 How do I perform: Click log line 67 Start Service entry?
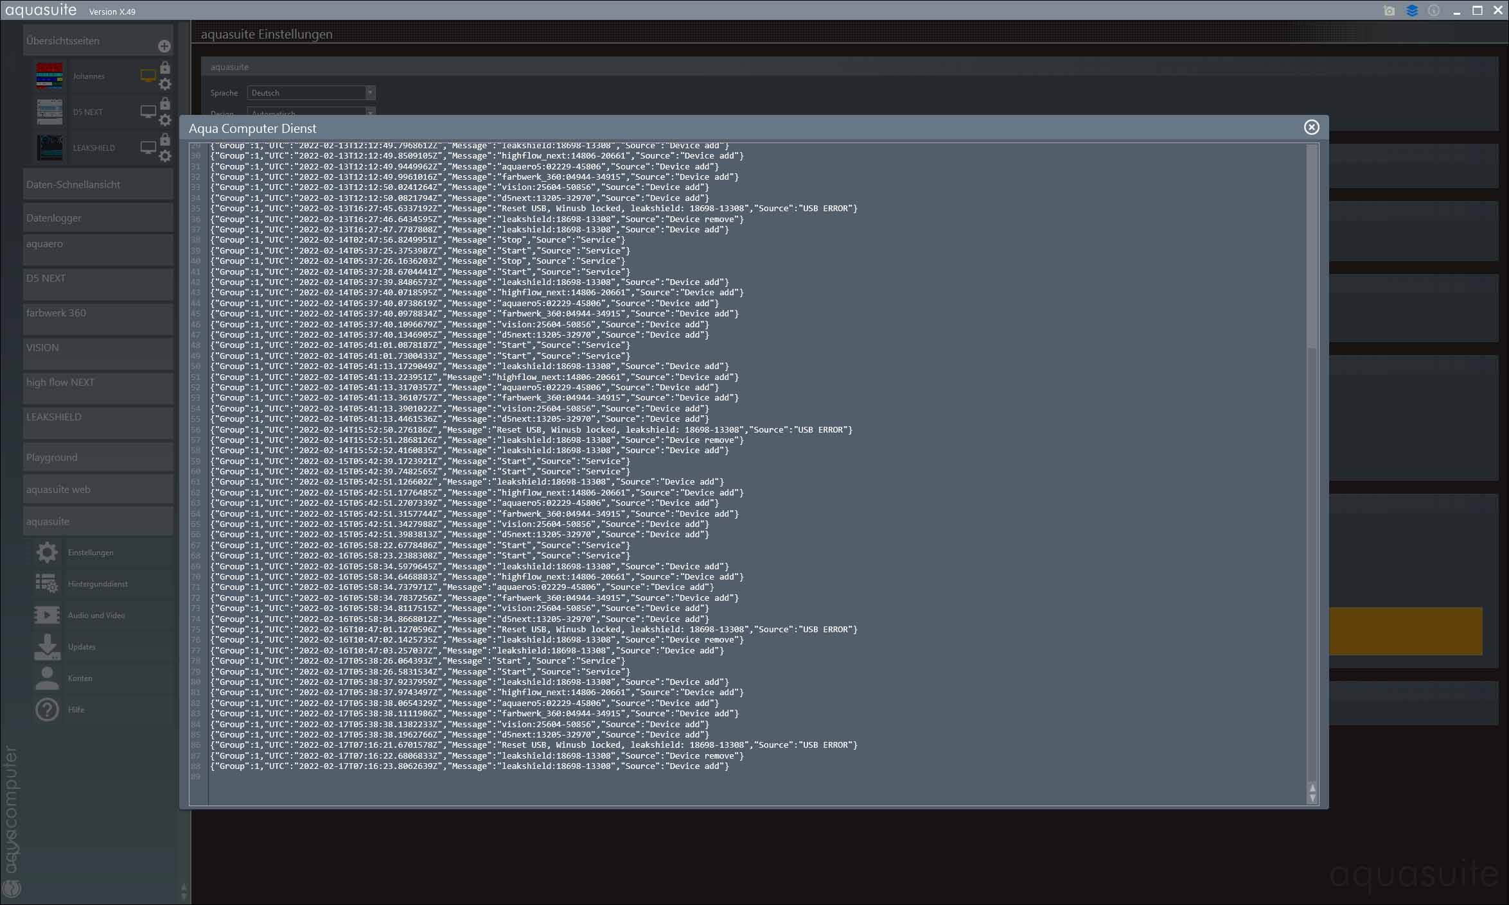(x=420, y=545)
